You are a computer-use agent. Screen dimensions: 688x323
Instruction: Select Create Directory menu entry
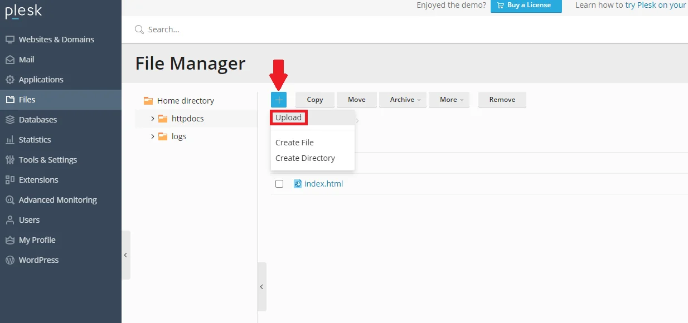coord(305,158)
